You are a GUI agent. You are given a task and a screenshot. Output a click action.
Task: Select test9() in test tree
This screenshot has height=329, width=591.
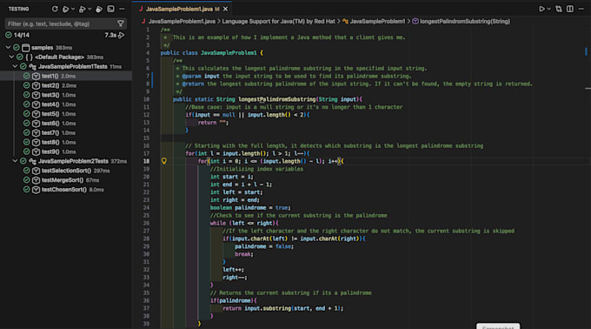[66, 151]
